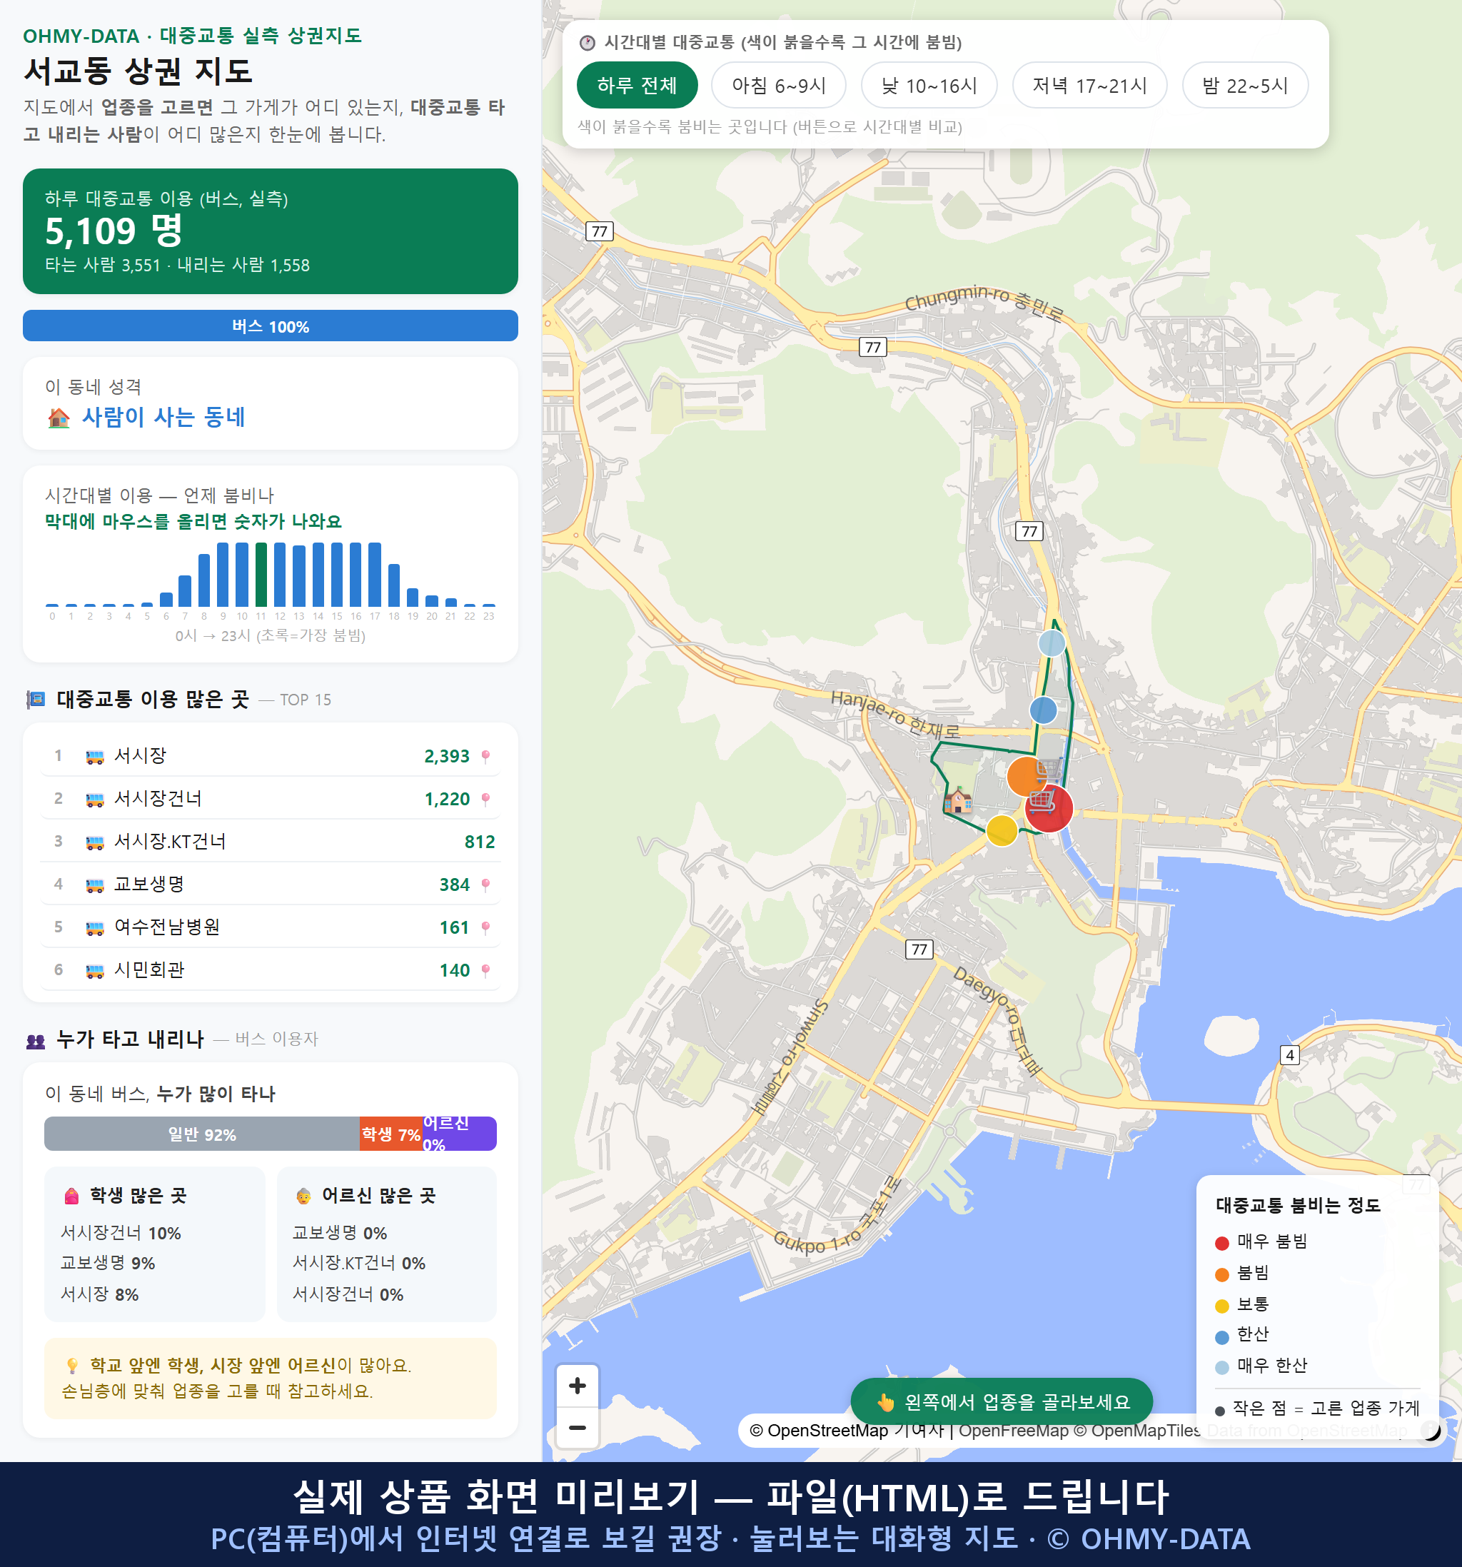
Task: Click the Hanjae-ro 한재로 road label
Action: [895, 715]
